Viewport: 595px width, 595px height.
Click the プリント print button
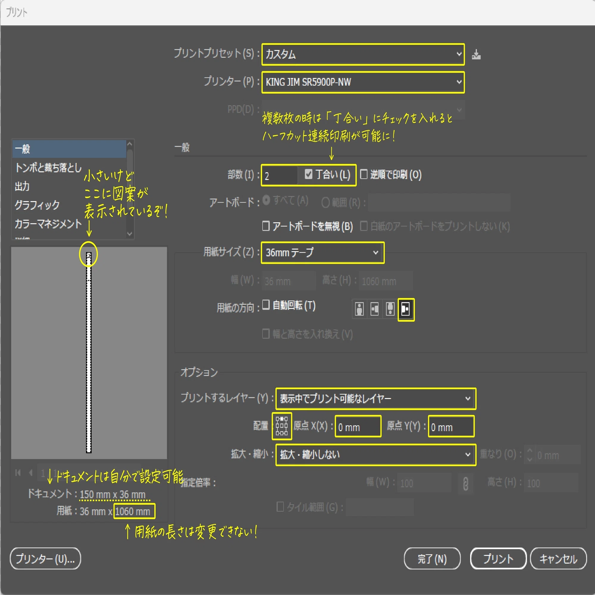498,558
